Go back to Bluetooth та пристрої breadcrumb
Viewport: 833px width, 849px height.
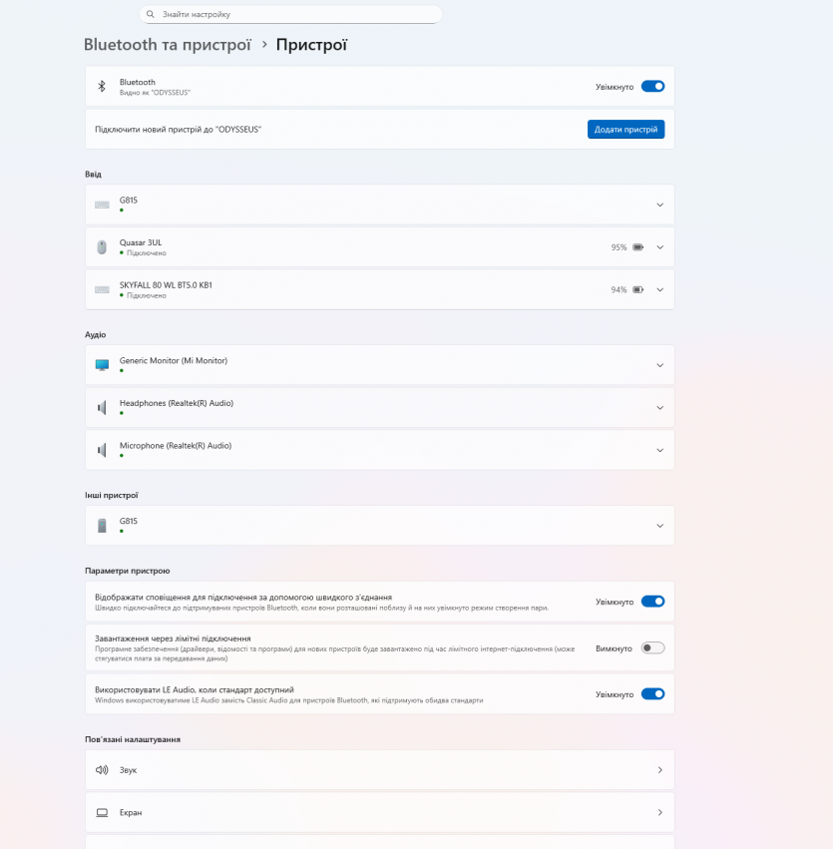click(167, 45)
